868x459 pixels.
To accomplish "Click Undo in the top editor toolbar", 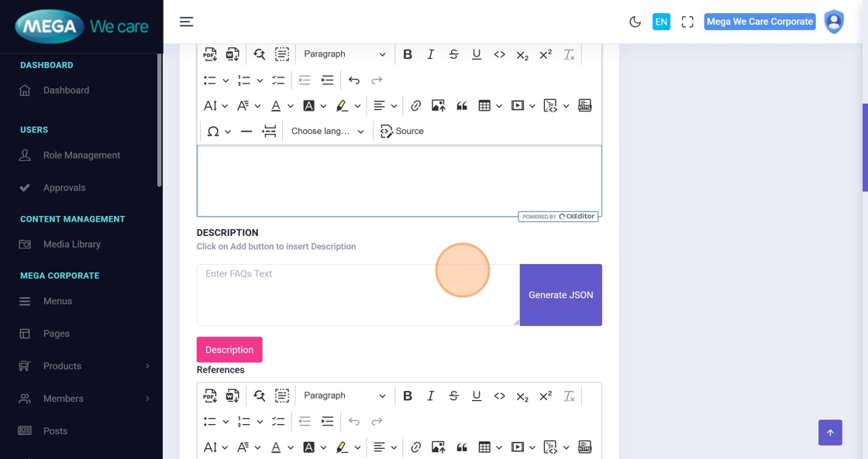I will (354, 80).
